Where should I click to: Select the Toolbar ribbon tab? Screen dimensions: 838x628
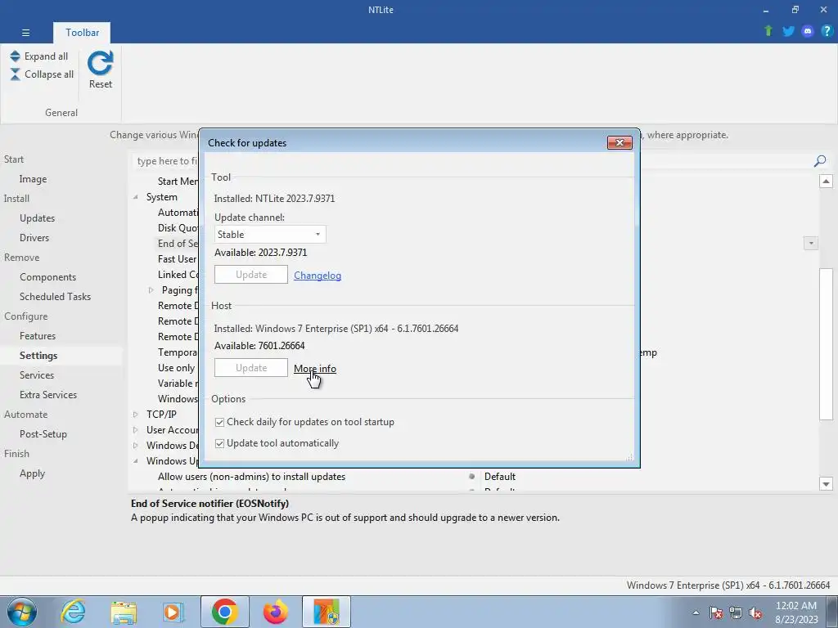pyautogui.click(x=83, y=33)
